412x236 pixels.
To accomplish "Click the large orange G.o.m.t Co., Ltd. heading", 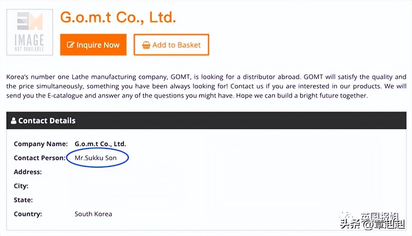I will (118, 17).
